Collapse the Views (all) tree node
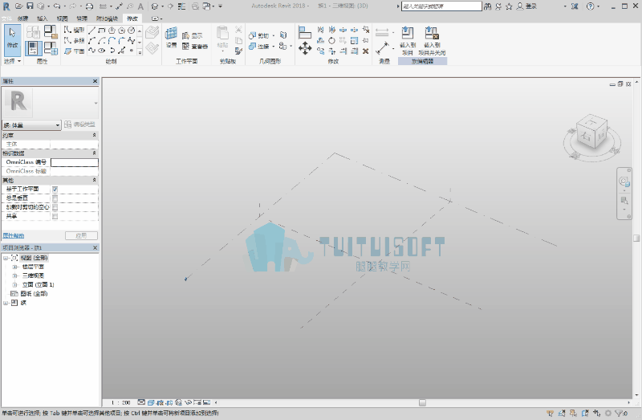This screenshot has height=420, width=642. click(x=6, y=258)
